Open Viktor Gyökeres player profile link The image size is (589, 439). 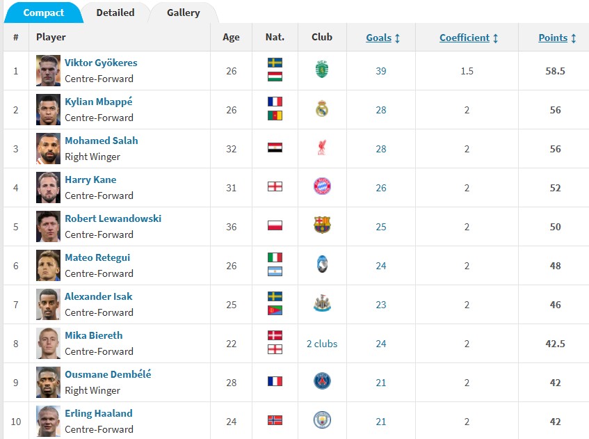101,63
